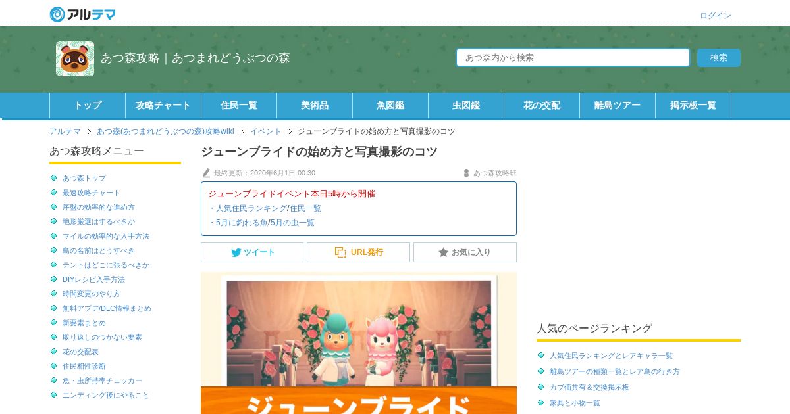The image size is (790, 414).
Task: Open 離島ツアーの種類一覧とレア島の行き方 link
Action: pos(615,371)
